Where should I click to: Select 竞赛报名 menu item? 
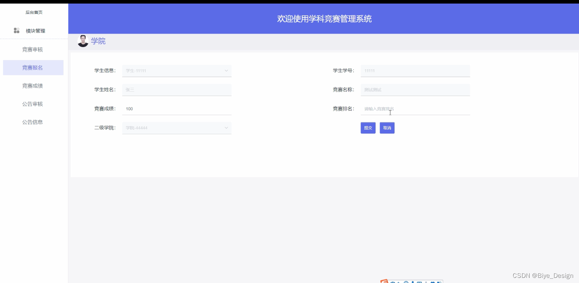click(x=33, y=68)
